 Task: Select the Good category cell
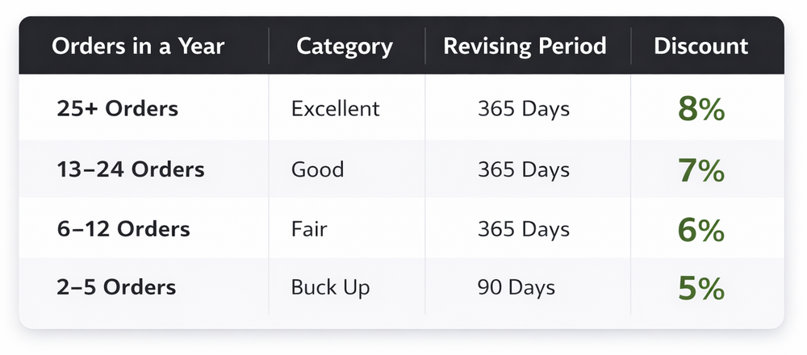(x=317, y=170)
